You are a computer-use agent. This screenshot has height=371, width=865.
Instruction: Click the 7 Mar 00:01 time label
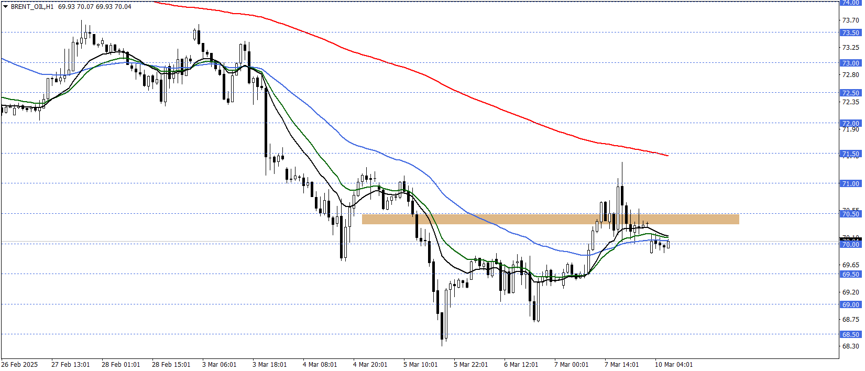pos(572,364)
